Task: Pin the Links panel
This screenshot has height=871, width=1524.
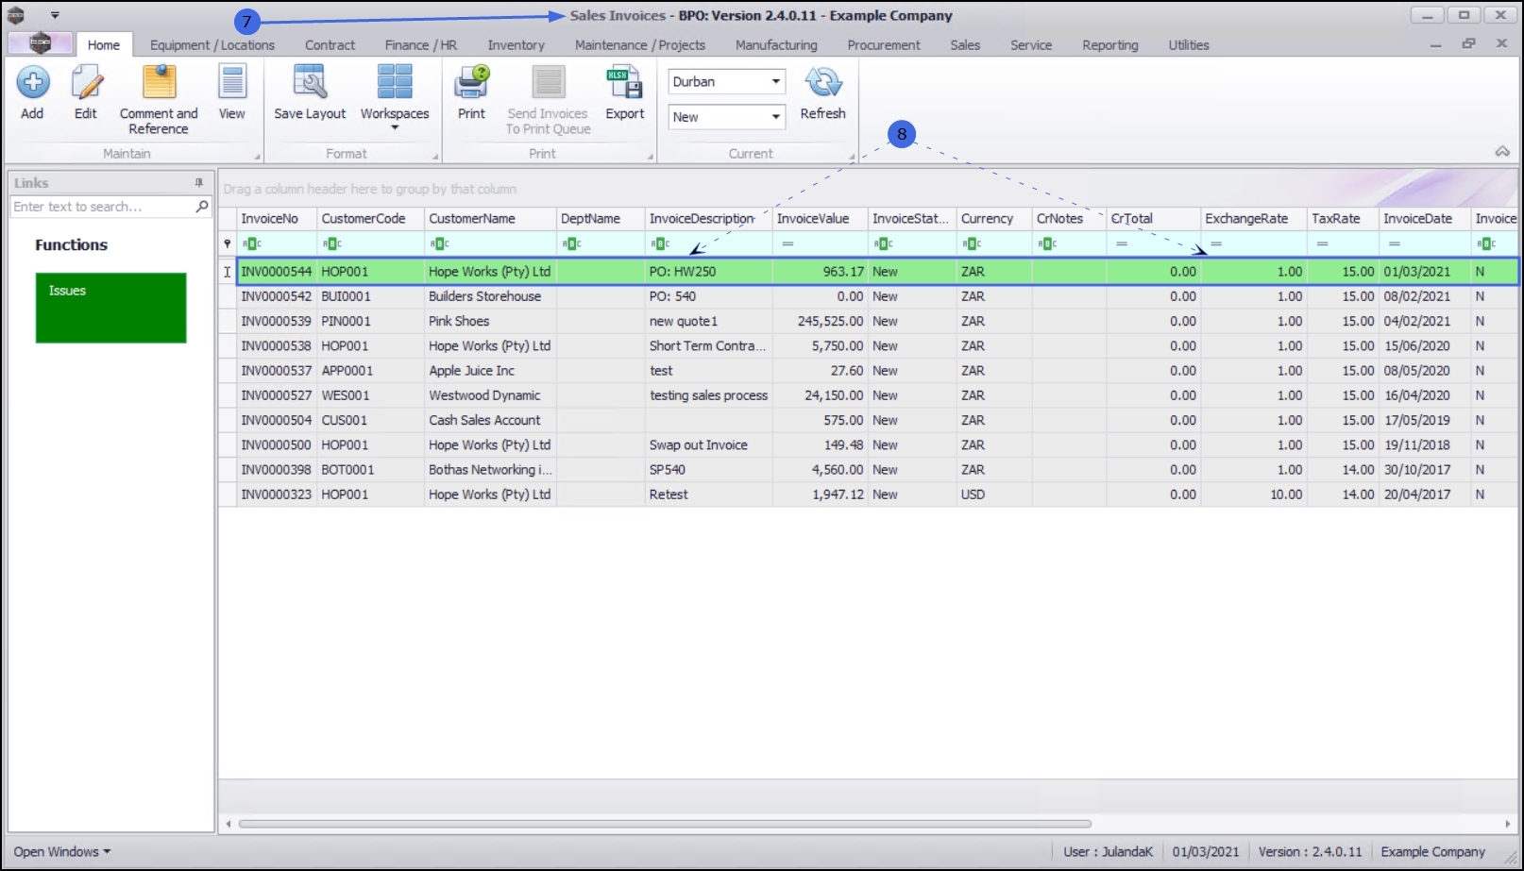Action: (x=198, y=183)
